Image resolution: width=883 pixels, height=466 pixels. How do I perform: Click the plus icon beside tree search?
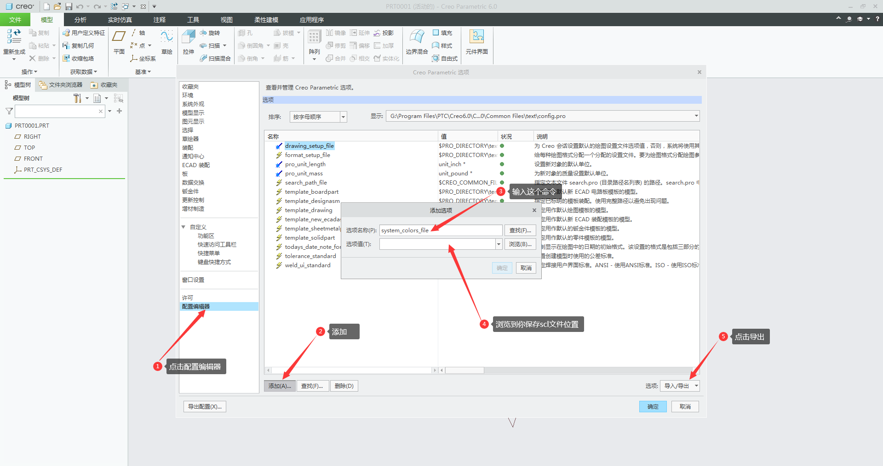point(120,111)
